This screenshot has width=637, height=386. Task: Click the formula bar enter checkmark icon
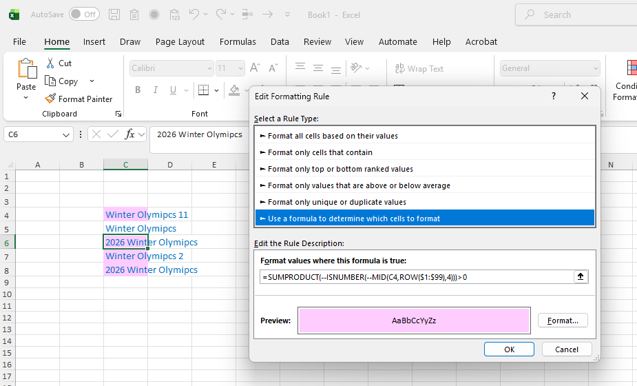click(x=113, y=134)
